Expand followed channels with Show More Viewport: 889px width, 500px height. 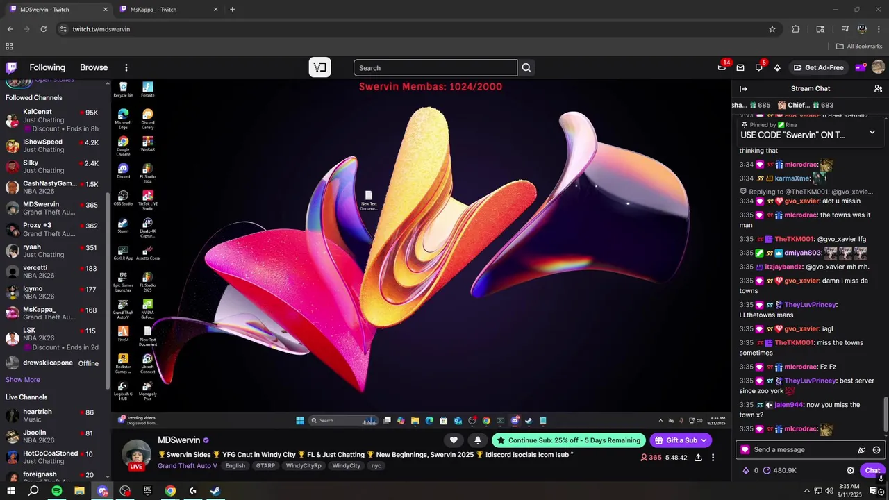click(x=23, y=380)
